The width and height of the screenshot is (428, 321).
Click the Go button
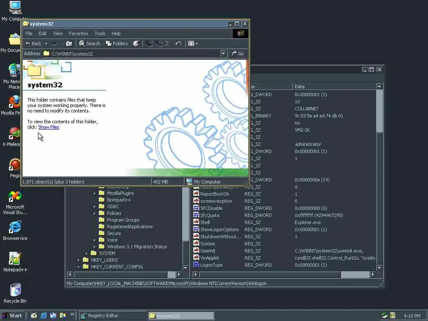coord(238,53)
